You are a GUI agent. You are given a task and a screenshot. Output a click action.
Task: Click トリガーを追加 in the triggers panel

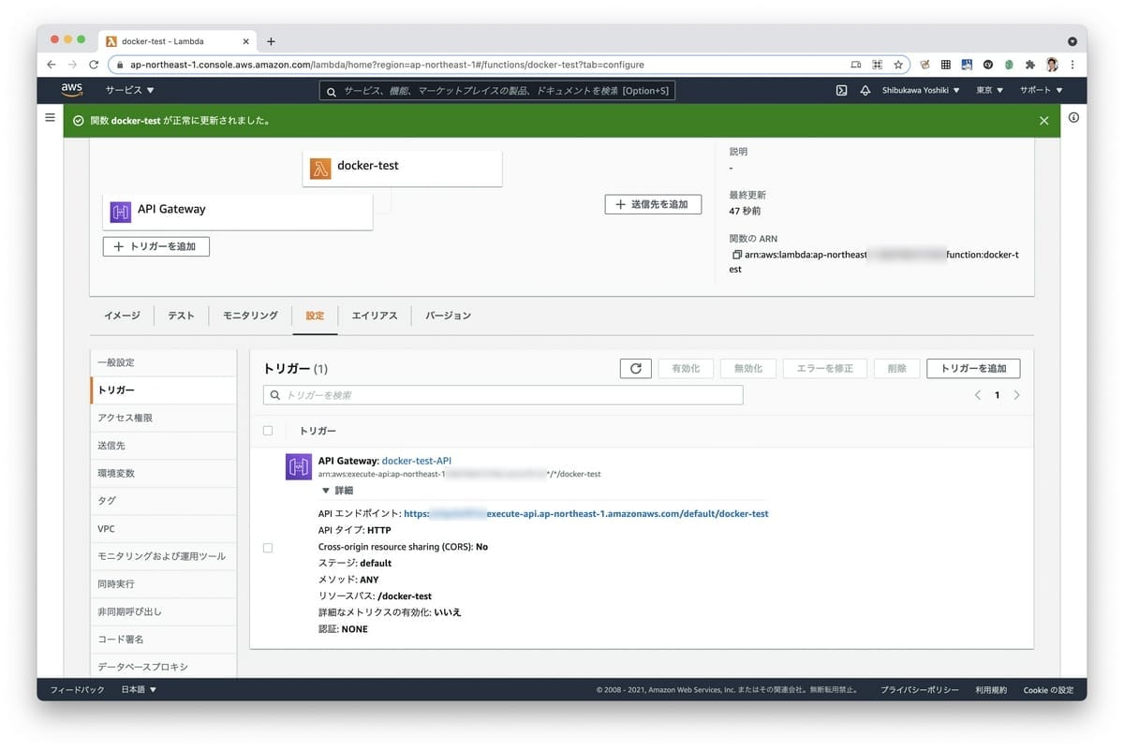[x=973, y=369]
